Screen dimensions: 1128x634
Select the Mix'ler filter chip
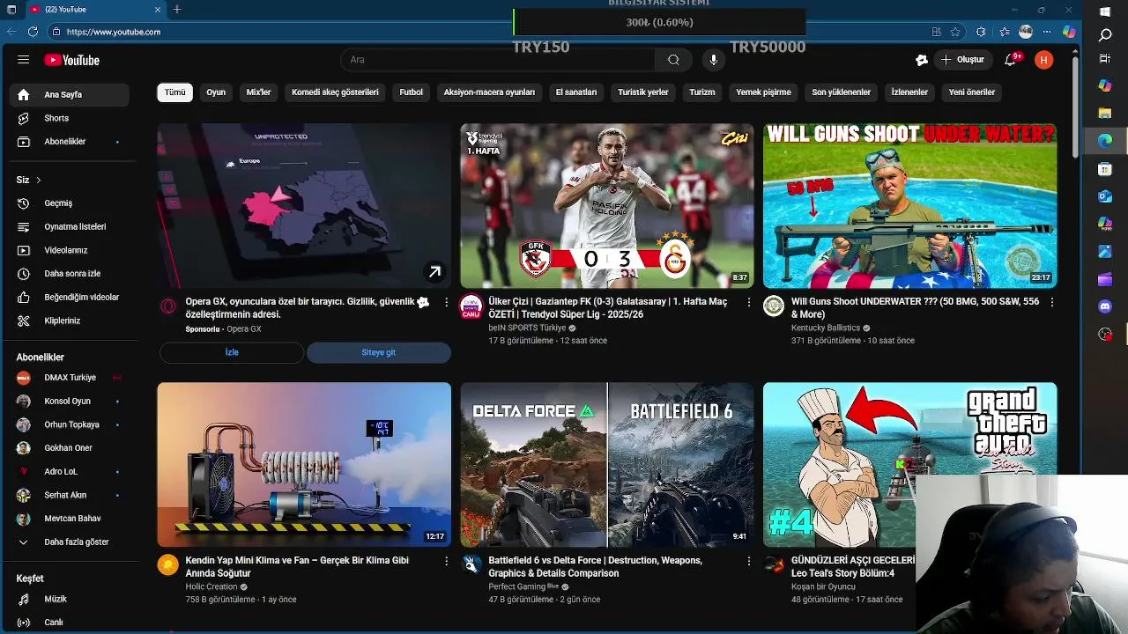258,92
